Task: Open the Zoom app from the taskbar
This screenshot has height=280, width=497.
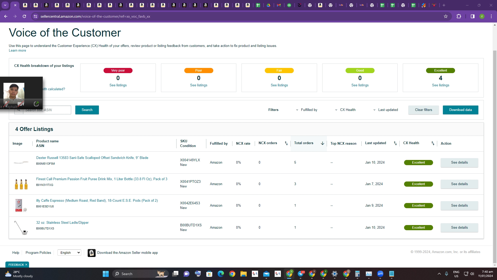Action: (x=380, y=274)
